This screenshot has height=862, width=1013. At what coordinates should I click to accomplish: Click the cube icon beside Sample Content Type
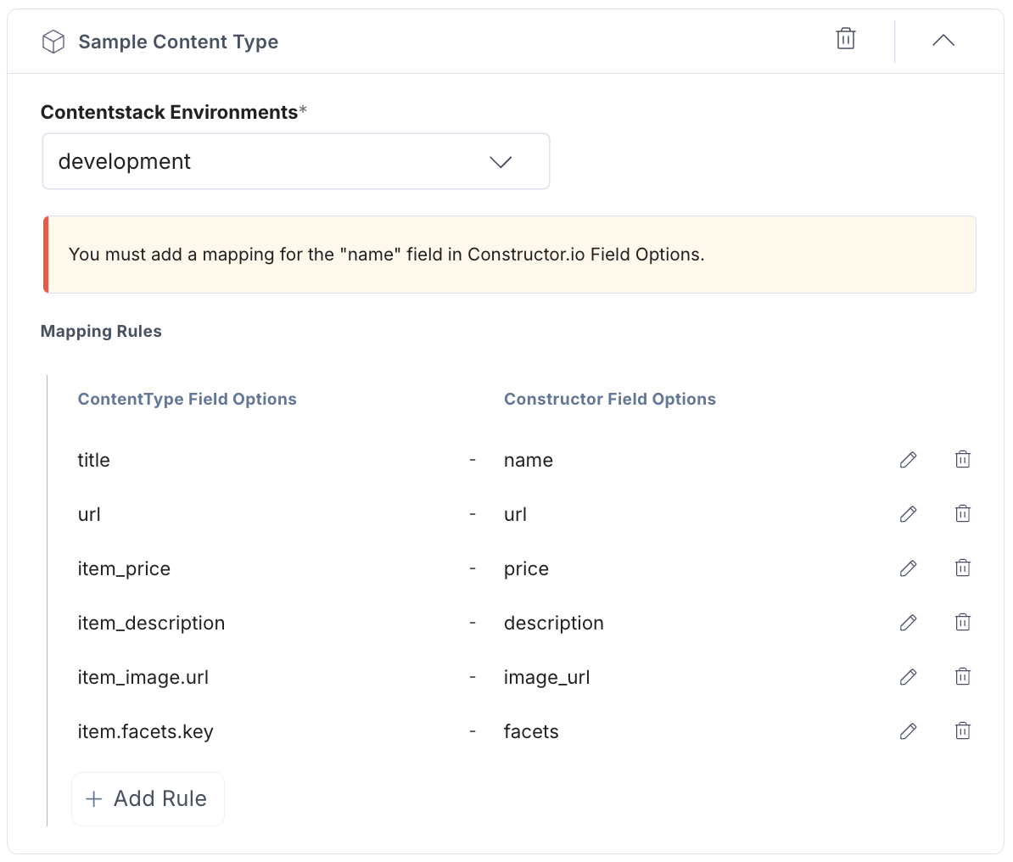53,42
